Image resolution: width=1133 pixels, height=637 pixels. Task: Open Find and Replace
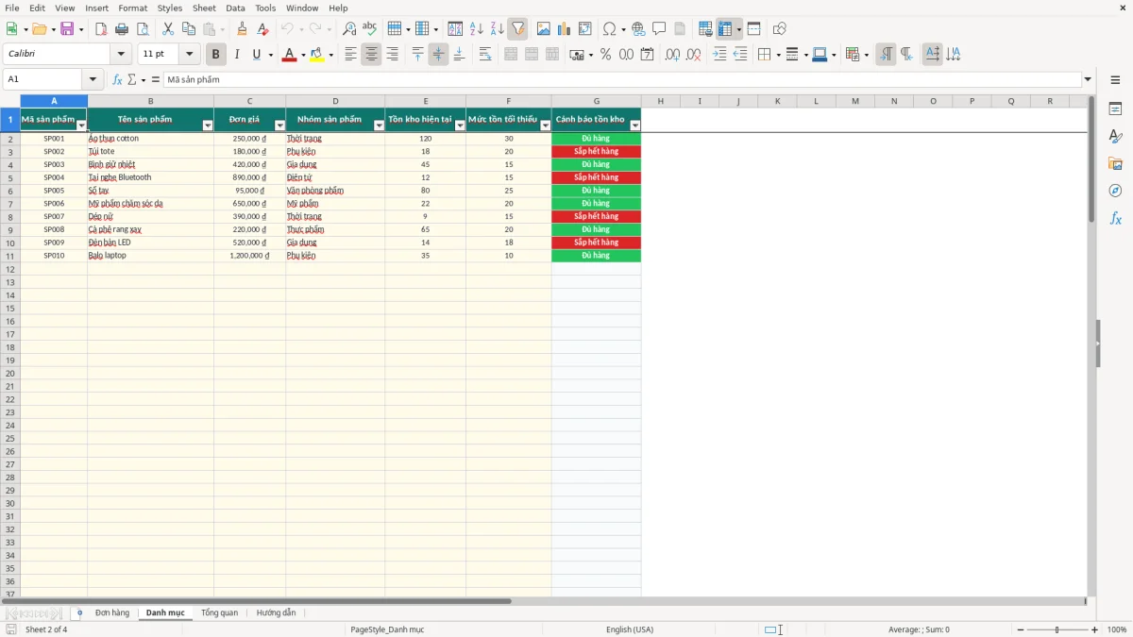click(x=349, y=29)
